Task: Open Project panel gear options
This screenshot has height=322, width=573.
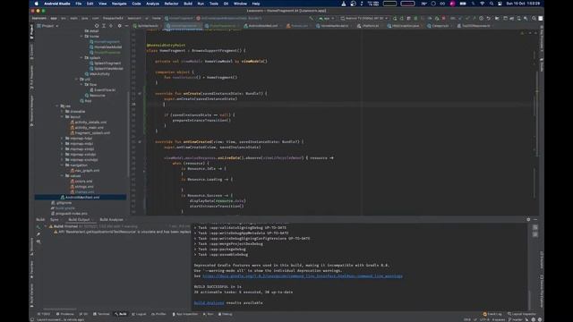Action: [x=119, y=26]
